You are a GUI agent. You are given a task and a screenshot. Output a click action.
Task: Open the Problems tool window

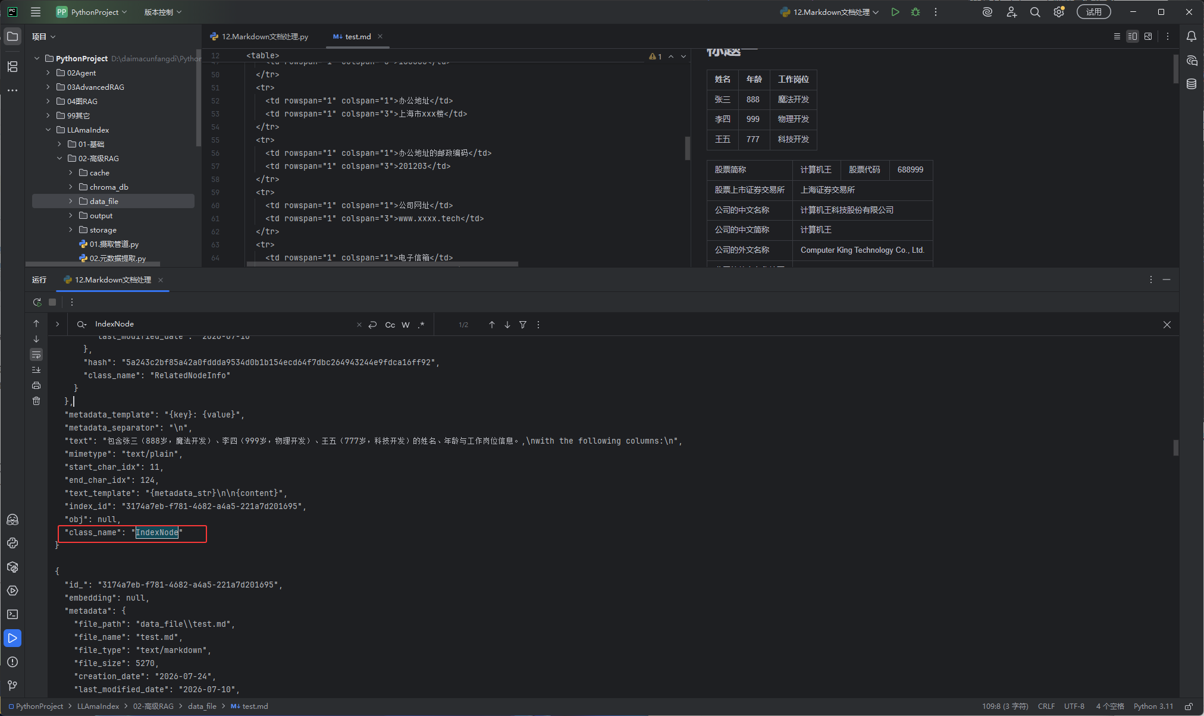12,662
